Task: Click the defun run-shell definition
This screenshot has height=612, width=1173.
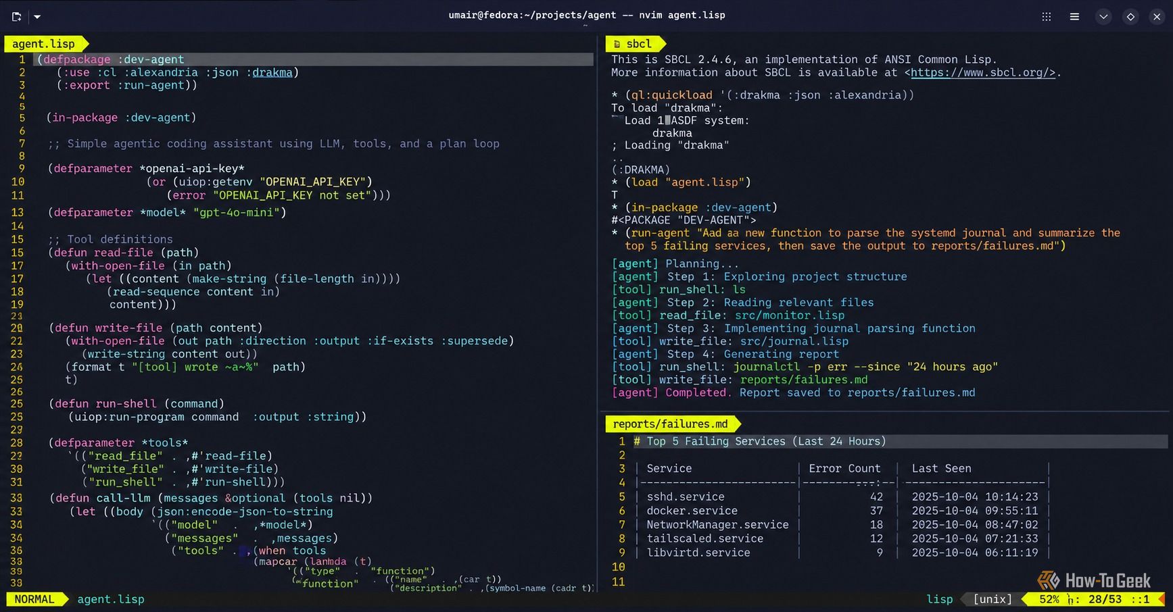Action: (x=137, y=403)
